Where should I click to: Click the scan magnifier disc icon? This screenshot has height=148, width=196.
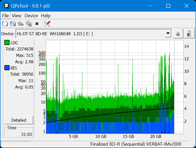click(x=29, y=24)
